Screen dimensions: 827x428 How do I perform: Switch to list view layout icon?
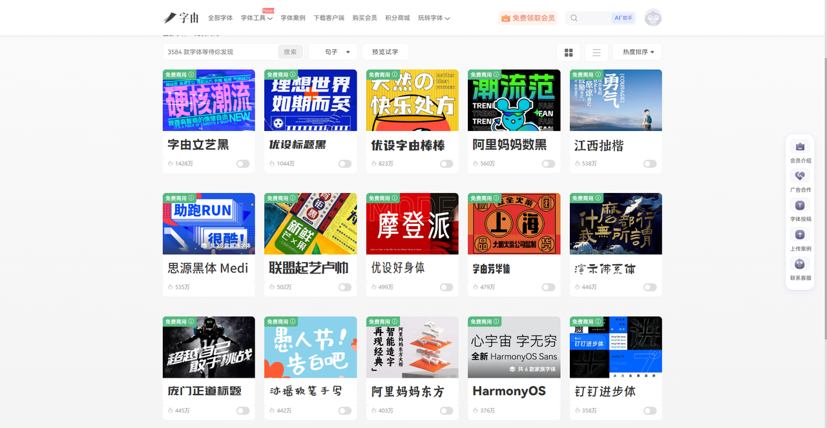pos(596,52)
